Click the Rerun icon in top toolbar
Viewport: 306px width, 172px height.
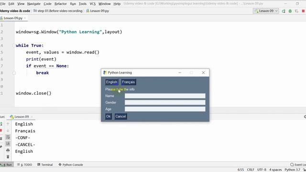click(x=284, y=11)
